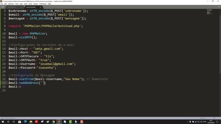Open Sublime Text taskbar icon
Image resolution: width=221 pixels, height=124 pixels.
point(59,122)
